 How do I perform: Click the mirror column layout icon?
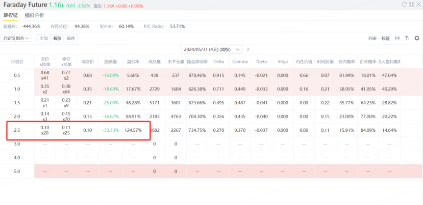click(x=397, y=38)
